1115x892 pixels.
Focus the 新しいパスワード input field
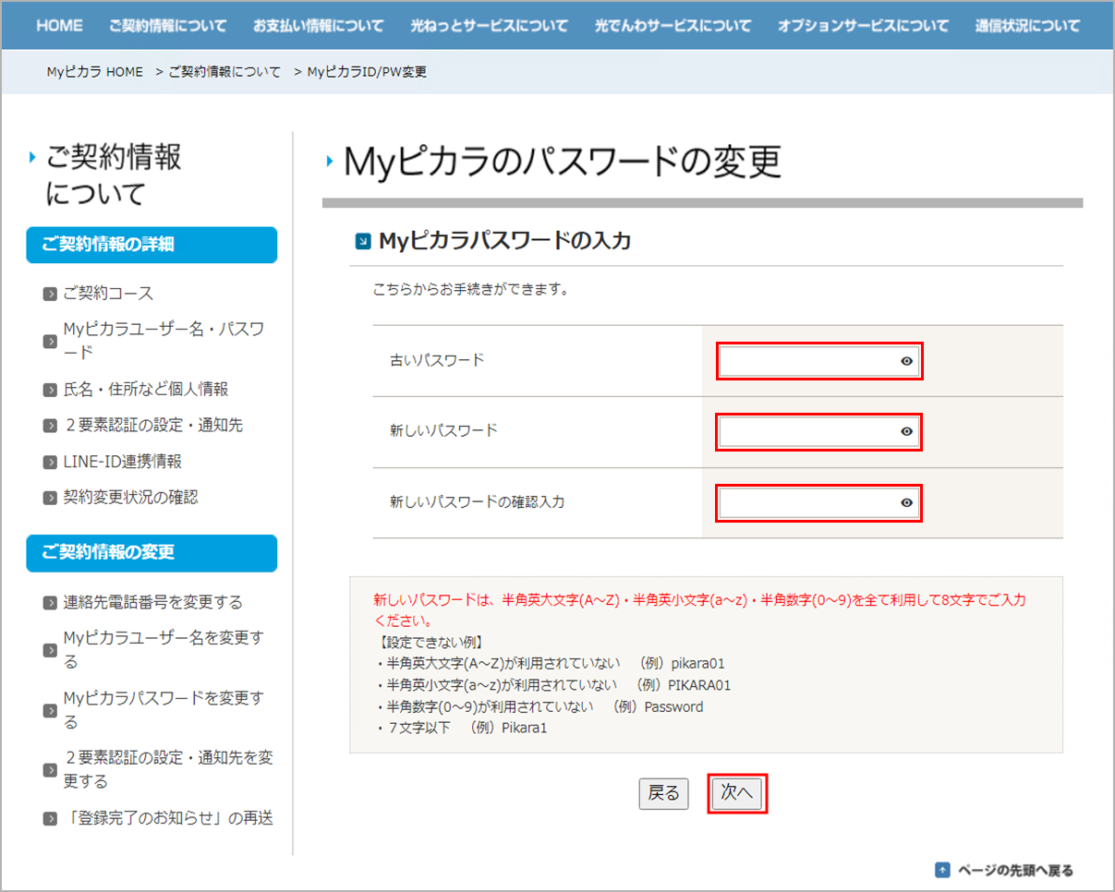click(x=819, y=431)
